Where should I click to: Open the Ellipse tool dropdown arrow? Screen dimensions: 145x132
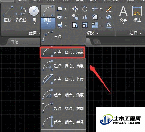point(65,17)
